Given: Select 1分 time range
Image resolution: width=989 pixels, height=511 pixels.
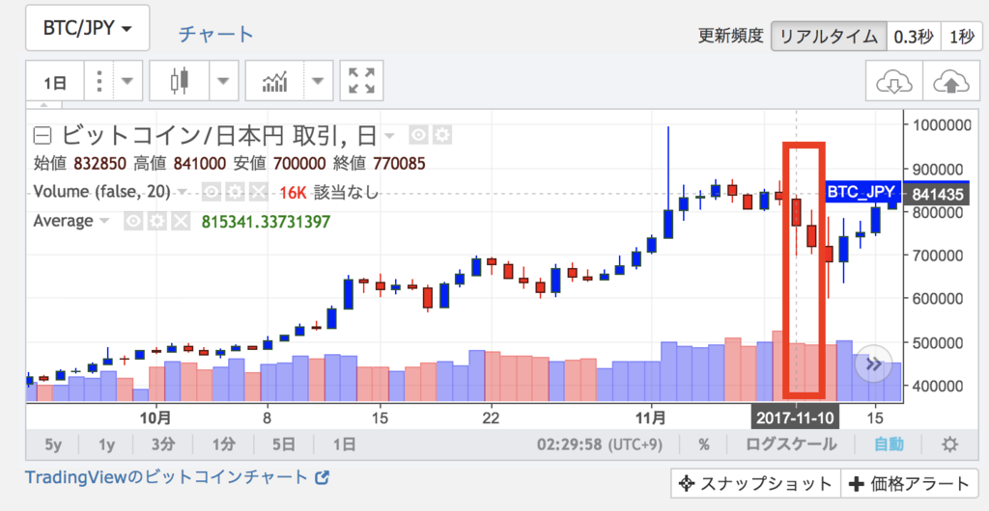Looking at the screenshot, I should click(224, 444).
